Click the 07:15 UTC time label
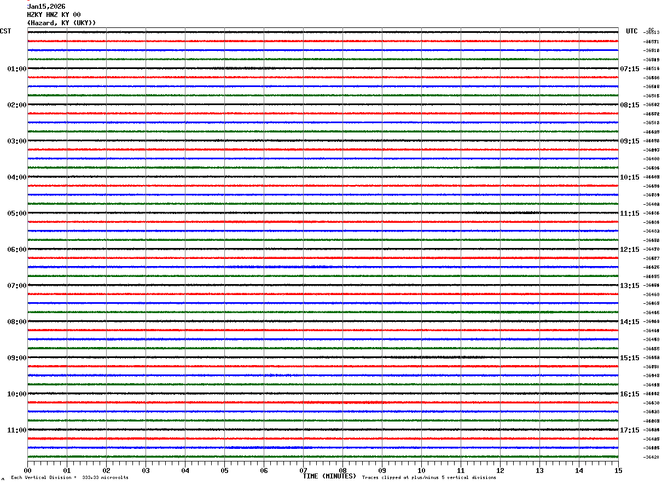Image resolution: width=662 pixels, height=485 pixels. 630,69
